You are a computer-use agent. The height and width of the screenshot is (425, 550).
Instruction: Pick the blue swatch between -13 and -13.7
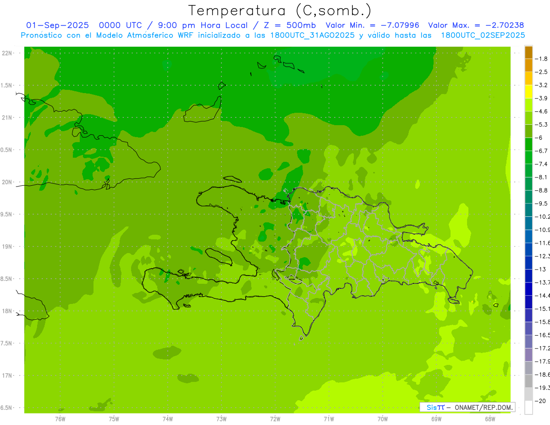pos(528,276)
